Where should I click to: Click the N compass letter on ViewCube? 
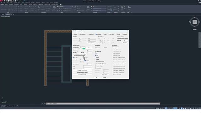(195, 18)
